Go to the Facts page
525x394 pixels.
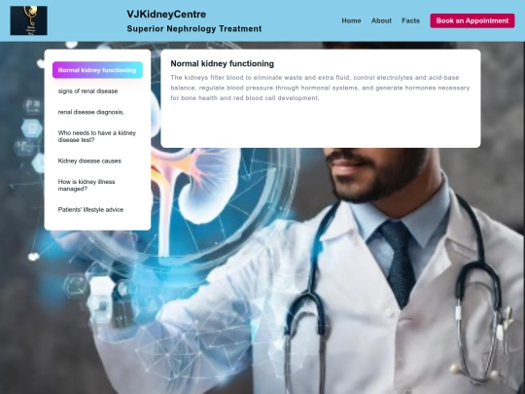(x=410, y=20)
